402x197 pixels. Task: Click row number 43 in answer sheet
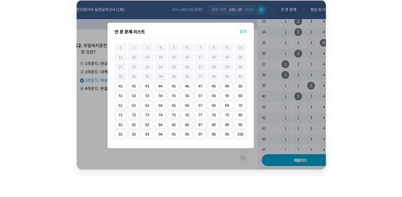pos(264,128)
